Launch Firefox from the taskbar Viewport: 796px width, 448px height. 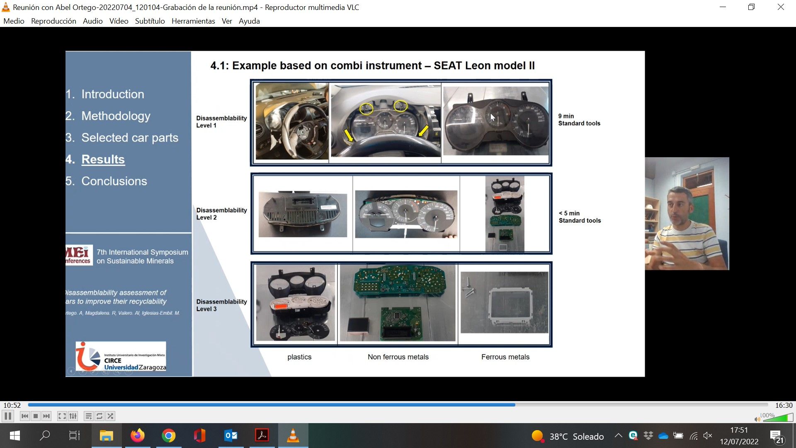(x=138, y=436)
